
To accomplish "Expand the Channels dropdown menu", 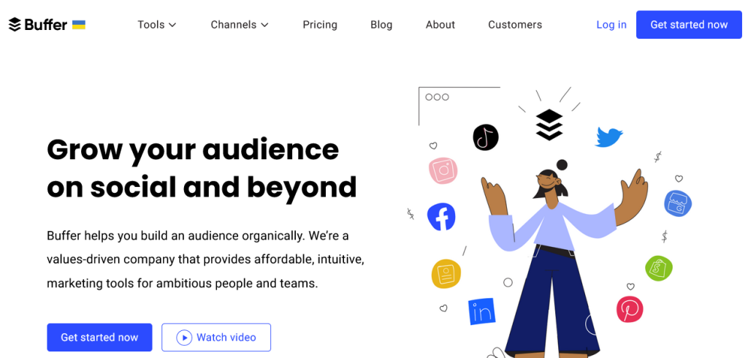I will click(240, 24).
